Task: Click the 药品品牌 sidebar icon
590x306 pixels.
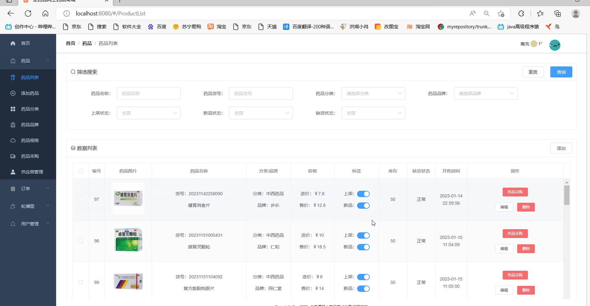Action: point(13,125)
